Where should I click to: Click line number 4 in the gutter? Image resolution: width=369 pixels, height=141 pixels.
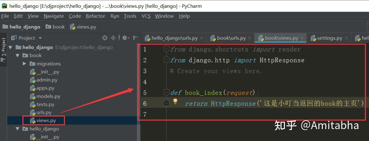[145, 82]
